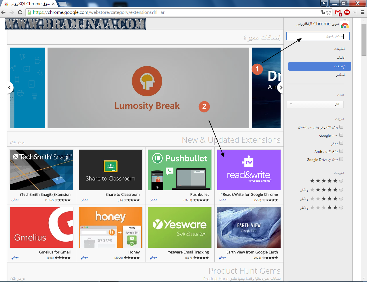The image size is (367, 282).
Task: Check the Android availability filter
Action: [341, 151]
